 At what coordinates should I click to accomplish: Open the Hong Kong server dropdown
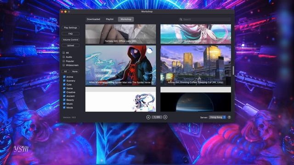coord(217,117)
